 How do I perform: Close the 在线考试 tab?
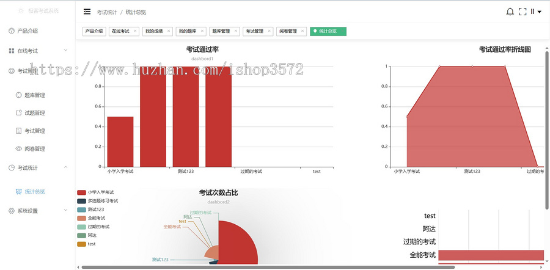135,31
